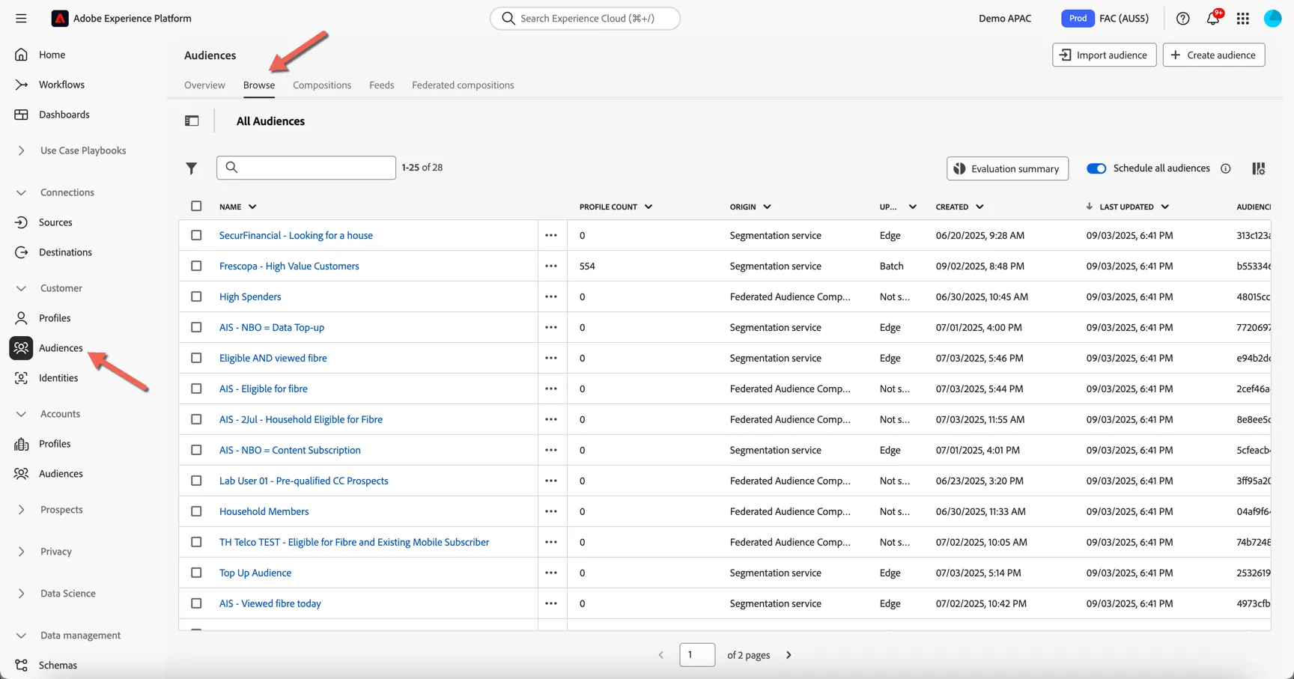Open the Origin column dropdown

[768, 207]
